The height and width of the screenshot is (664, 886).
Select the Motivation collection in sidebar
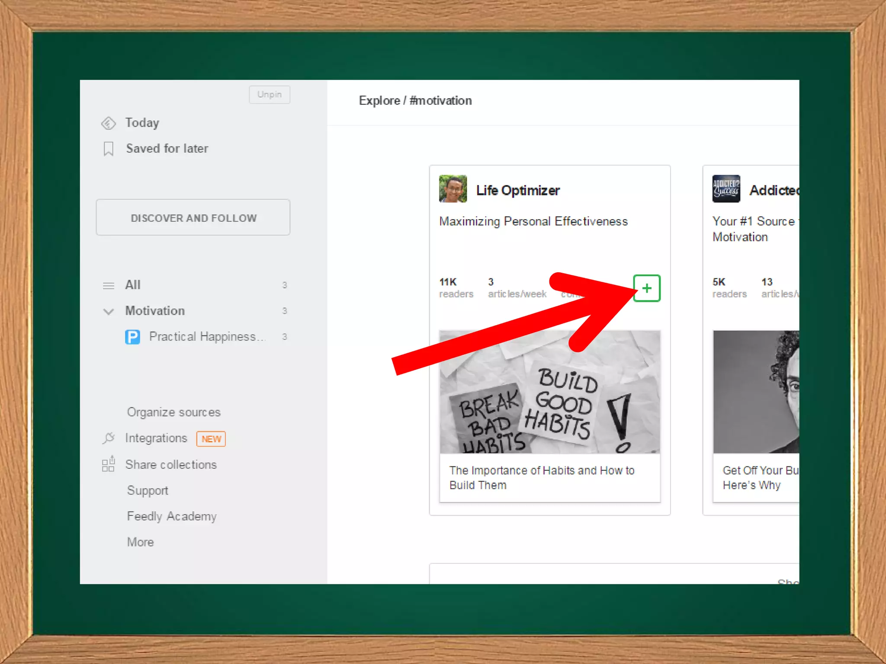pos(155,311)
